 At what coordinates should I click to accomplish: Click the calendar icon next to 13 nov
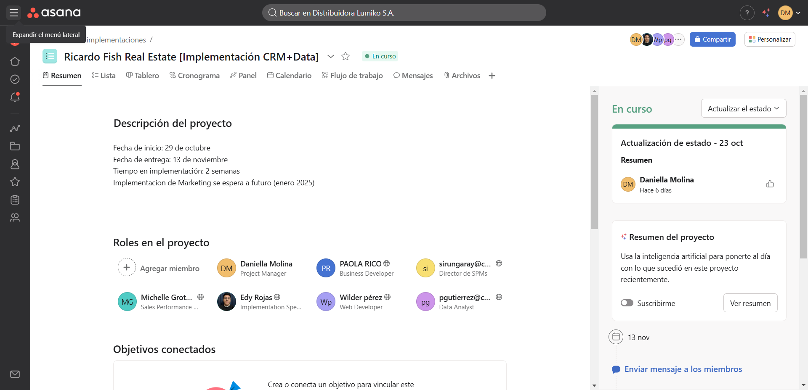[616, 337]
